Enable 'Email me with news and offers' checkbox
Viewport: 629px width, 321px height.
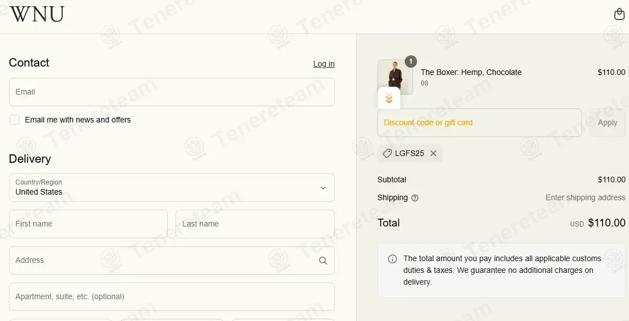[x=15, y=120]
